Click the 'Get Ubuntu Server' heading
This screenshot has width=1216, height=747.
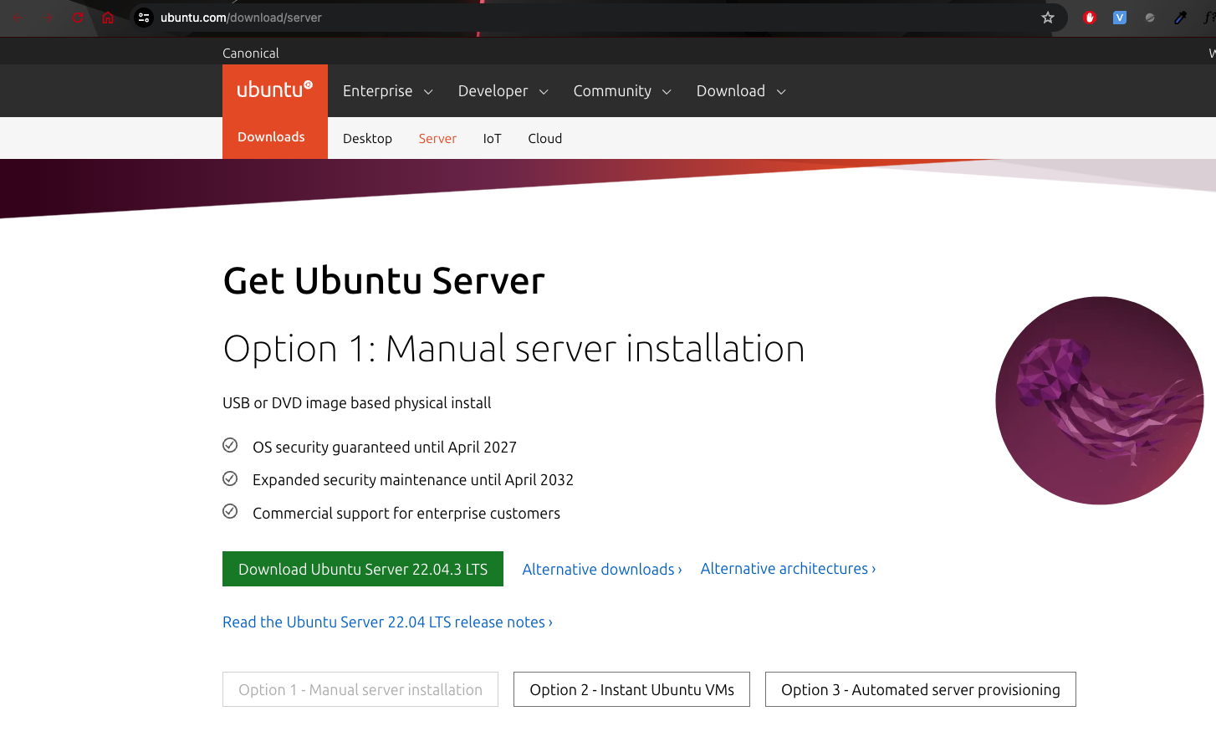pos(384,281)
